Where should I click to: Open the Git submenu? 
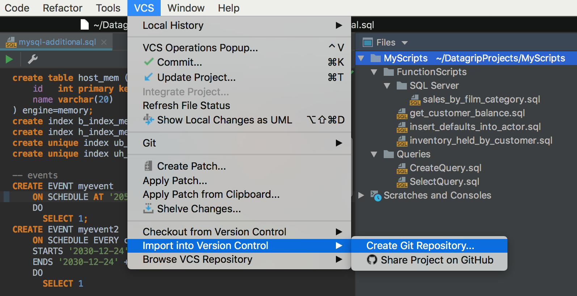[239, 143]
